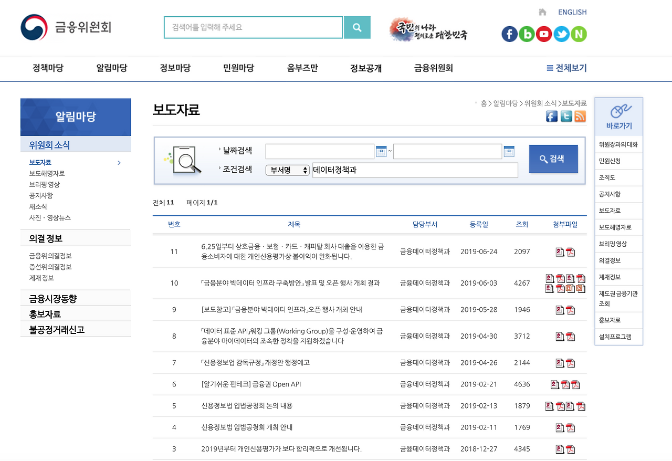Click the home icon beside ENGLISH
The height and width of the screenshot is (461, 672).
[542, 12]
